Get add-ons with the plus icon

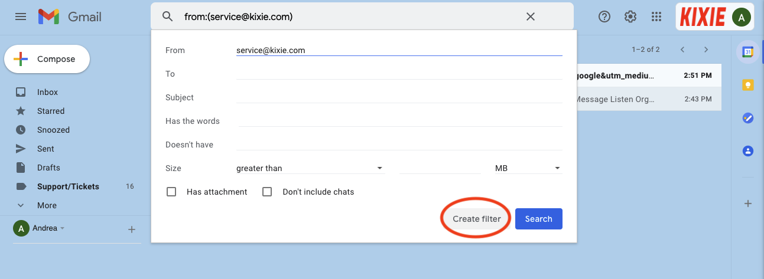coord(747,203)
